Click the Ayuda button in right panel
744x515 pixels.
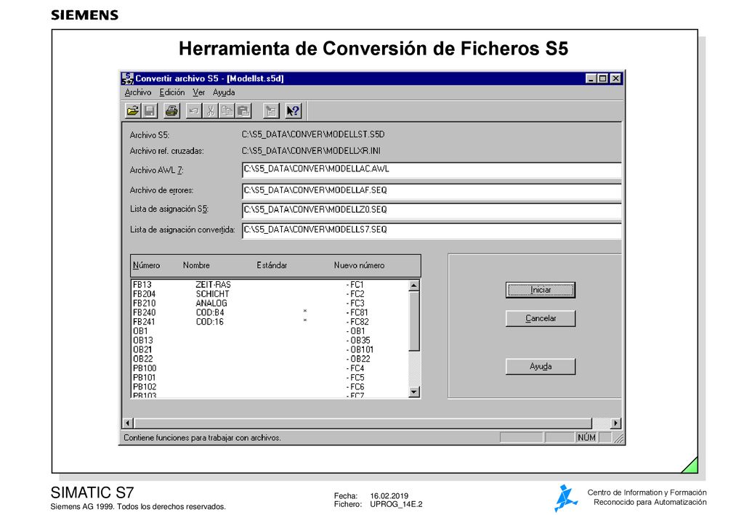tap(541, 367)
